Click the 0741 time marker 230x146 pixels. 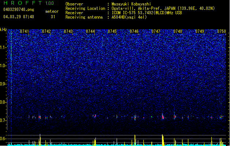(x=24, y=31)
